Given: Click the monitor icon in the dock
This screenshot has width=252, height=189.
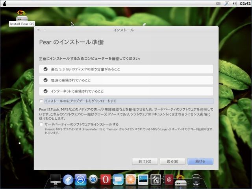Looking at the screenshot, I should pyautogui.click(x=56, y=180).
